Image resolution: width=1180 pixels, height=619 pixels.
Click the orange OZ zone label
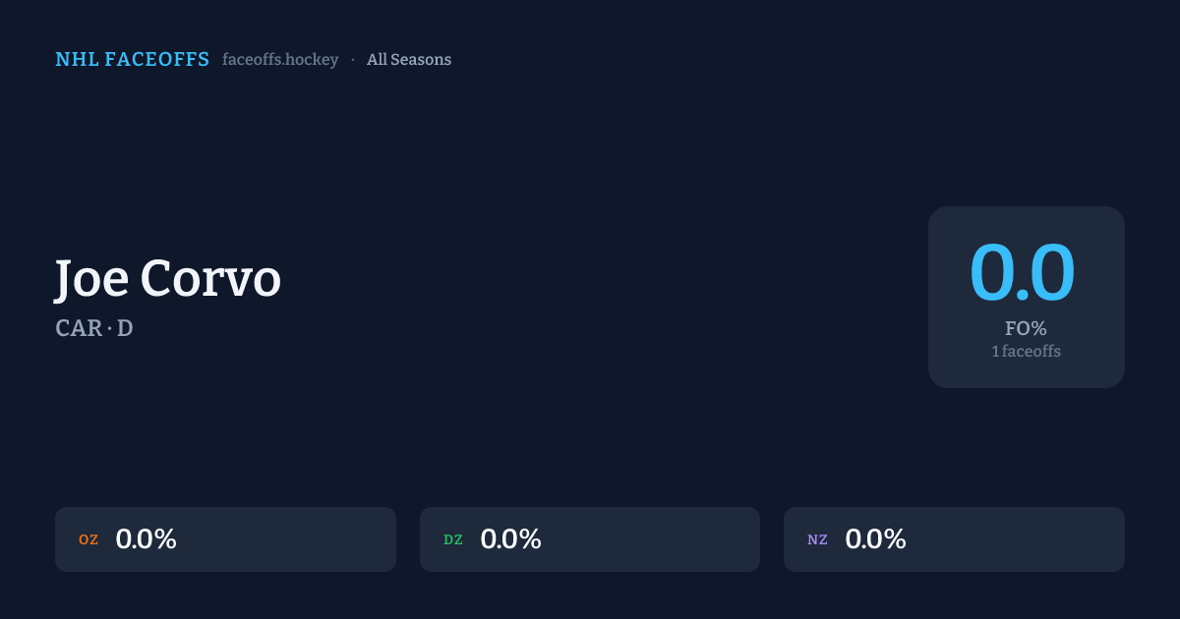tap(88, 539)
